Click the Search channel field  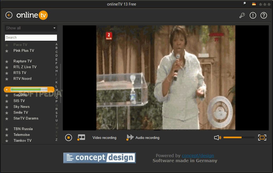pyautogui.click(x=31, y=38)
